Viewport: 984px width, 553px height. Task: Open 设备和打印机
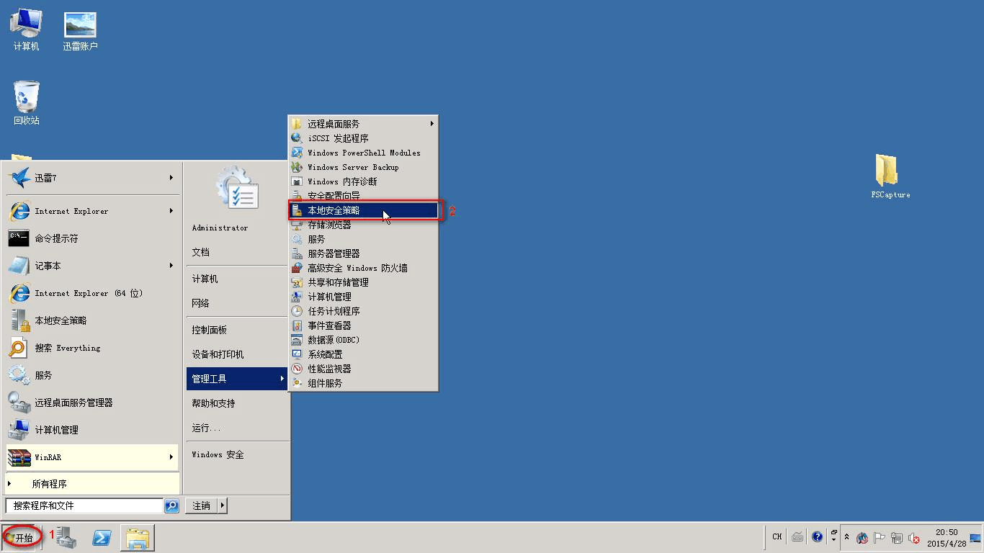point(238,354)
